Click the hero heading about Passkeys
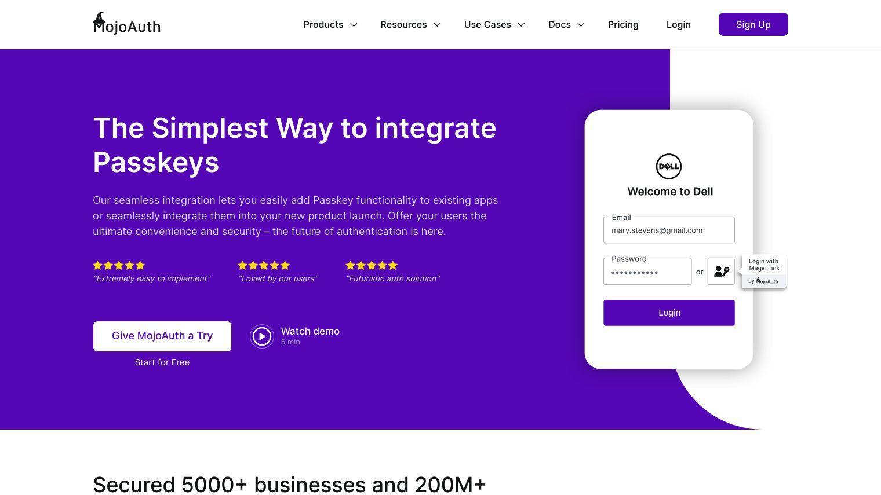This screenshot has height=495, width=881. click(x=294, y=145)
